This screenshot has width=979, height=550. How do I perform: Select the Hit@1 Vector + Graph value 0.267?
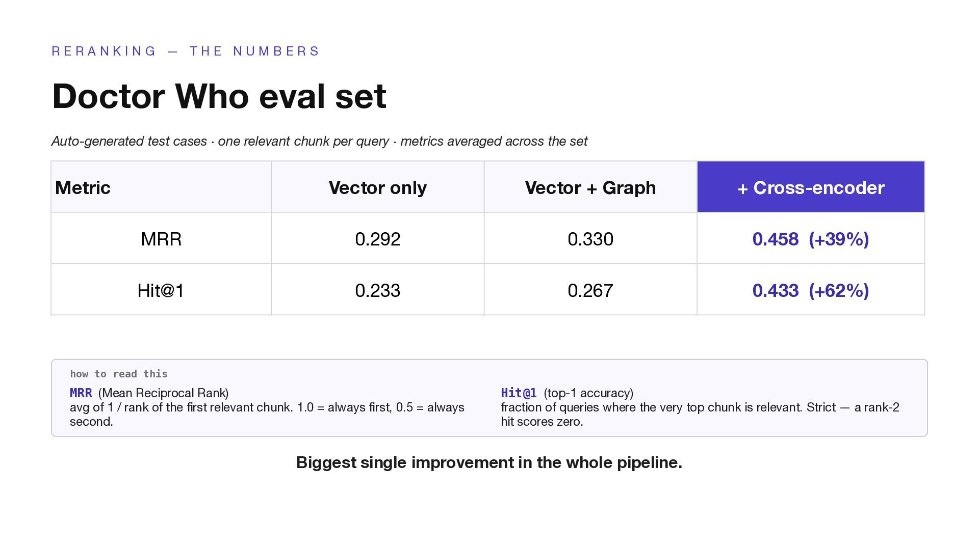[590, 290]
